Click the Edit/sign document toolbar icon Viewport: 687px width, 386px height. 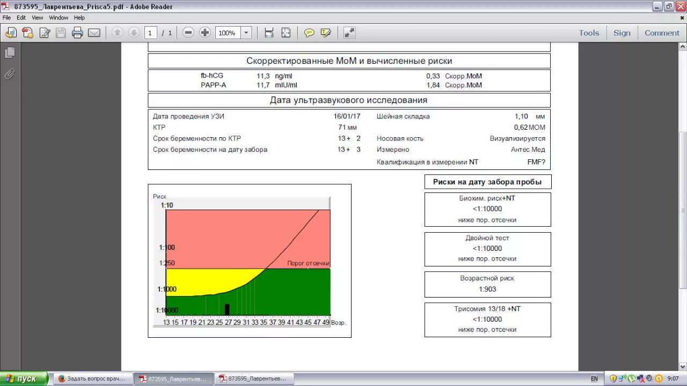[x=45, y=33]
